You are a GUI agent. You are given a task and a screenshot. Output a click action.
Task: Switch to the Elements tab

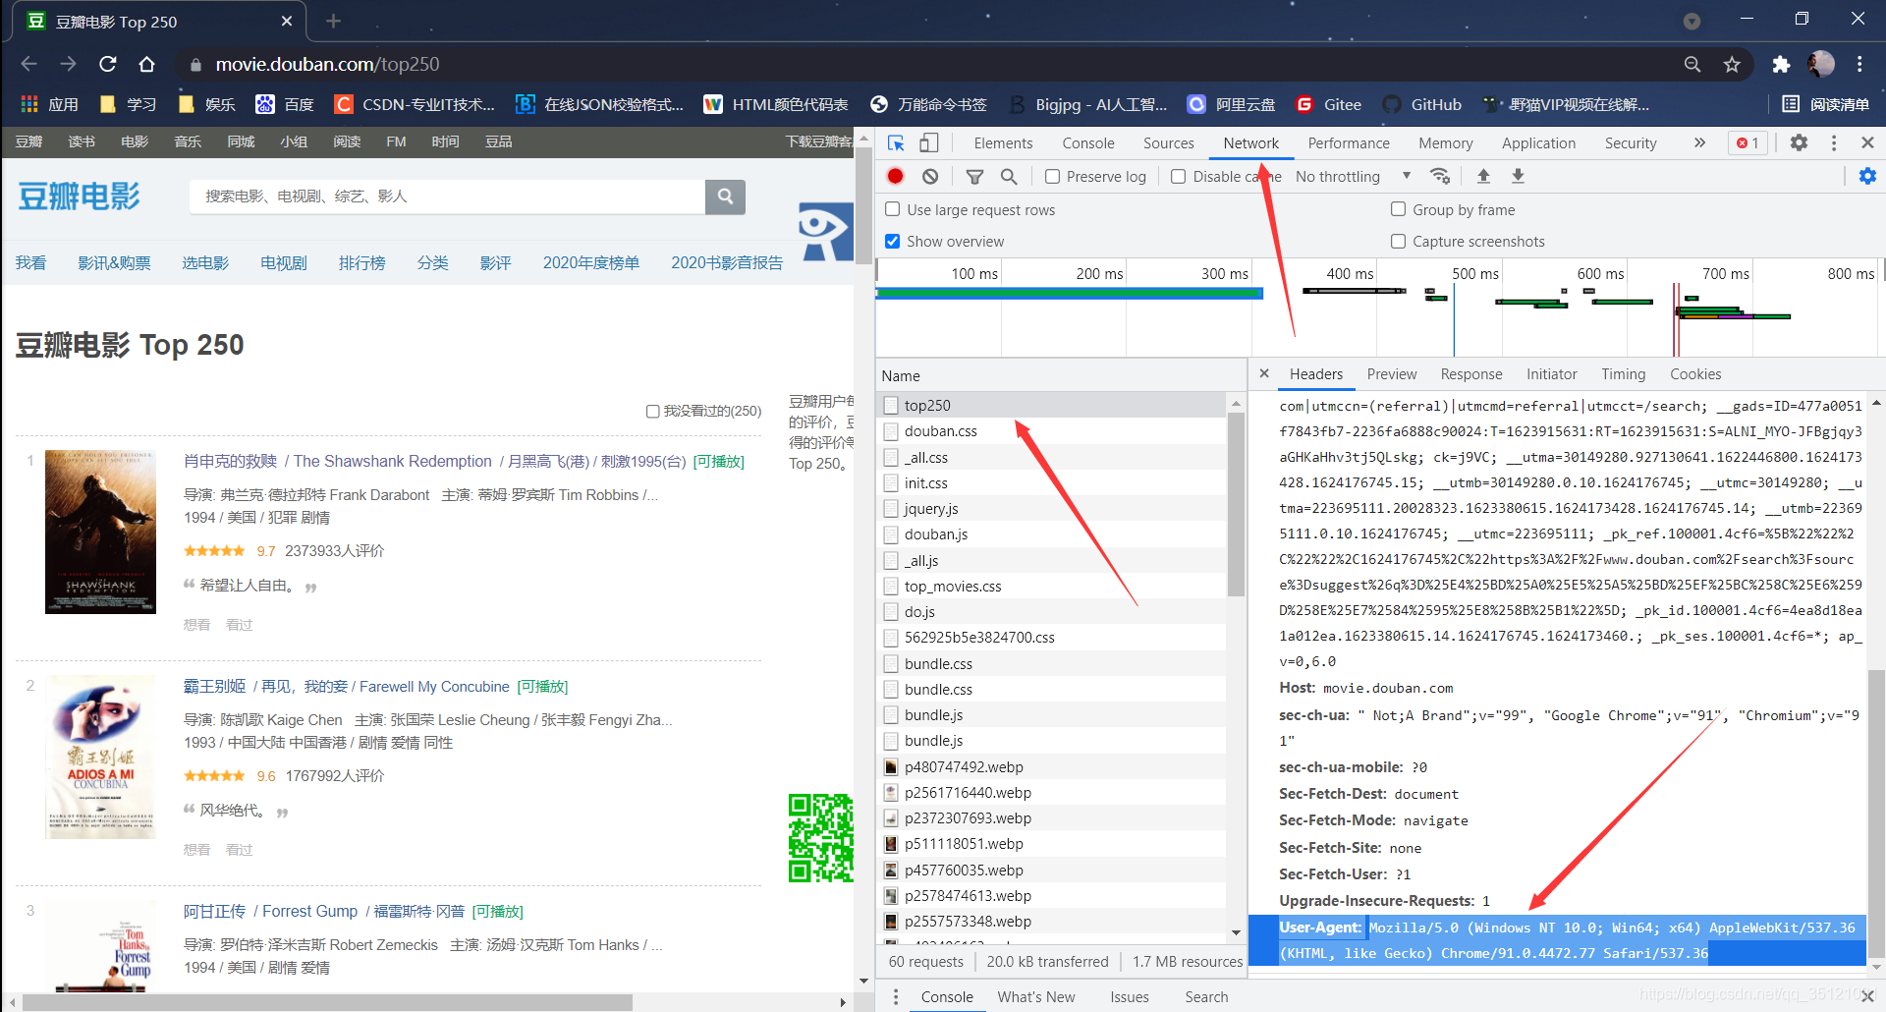[x=1003, y=142]
